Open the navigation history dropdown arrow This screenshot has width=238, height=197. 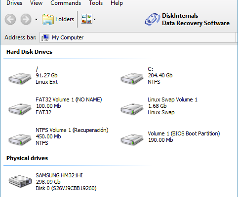pyautogui.click(x=36, y=19)
